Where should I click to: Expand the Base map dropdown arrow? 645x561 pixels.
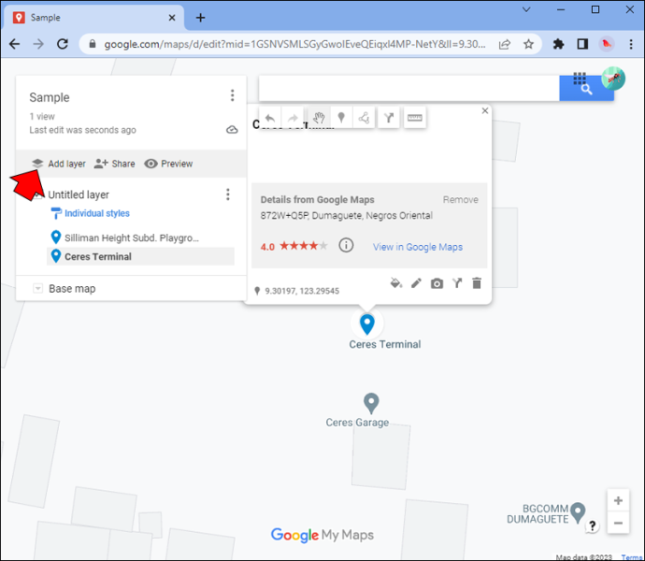click(x=37, y=289)
